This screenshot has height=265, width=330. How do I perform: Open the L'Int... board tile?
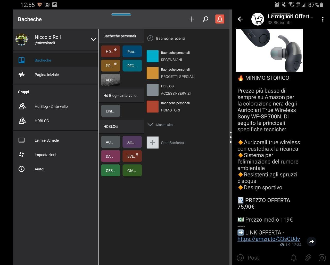pyautogui.click(x=111, y=111)
